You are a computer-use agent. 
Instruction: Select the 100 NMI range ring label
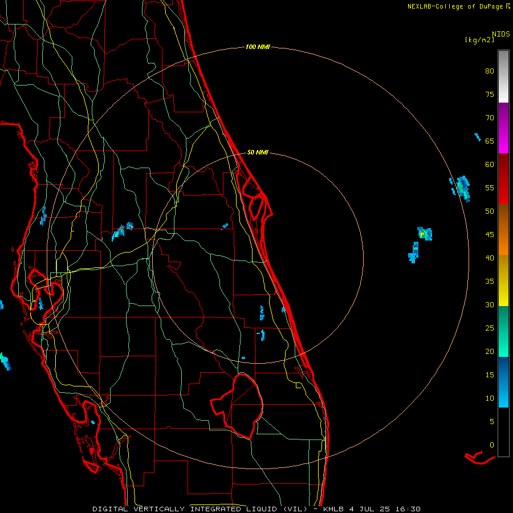coord(258,47)
